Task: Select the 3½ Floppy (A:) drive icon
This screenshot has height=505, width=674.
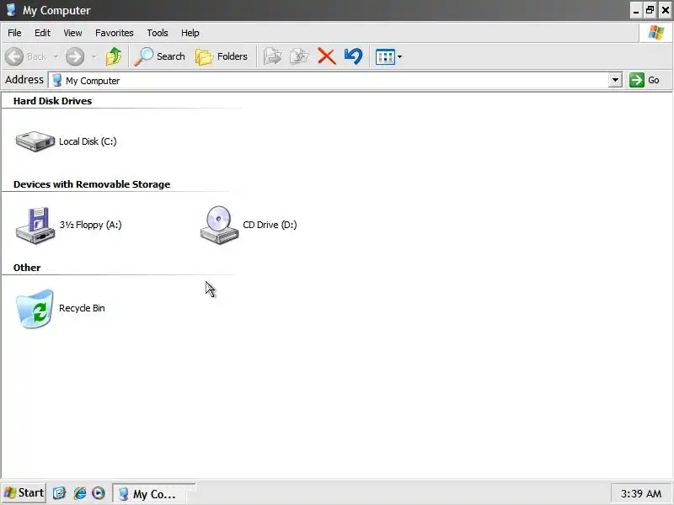Action: 35,225
